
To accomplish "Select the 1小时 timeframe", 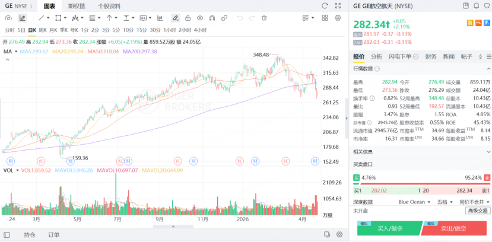I will (169, 30).
